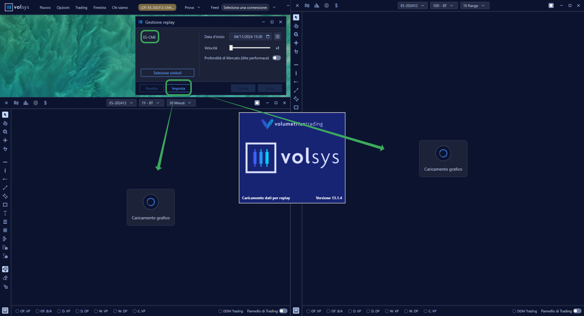
Task: Select DOM Trading radio in left chart
Action: 231,311
